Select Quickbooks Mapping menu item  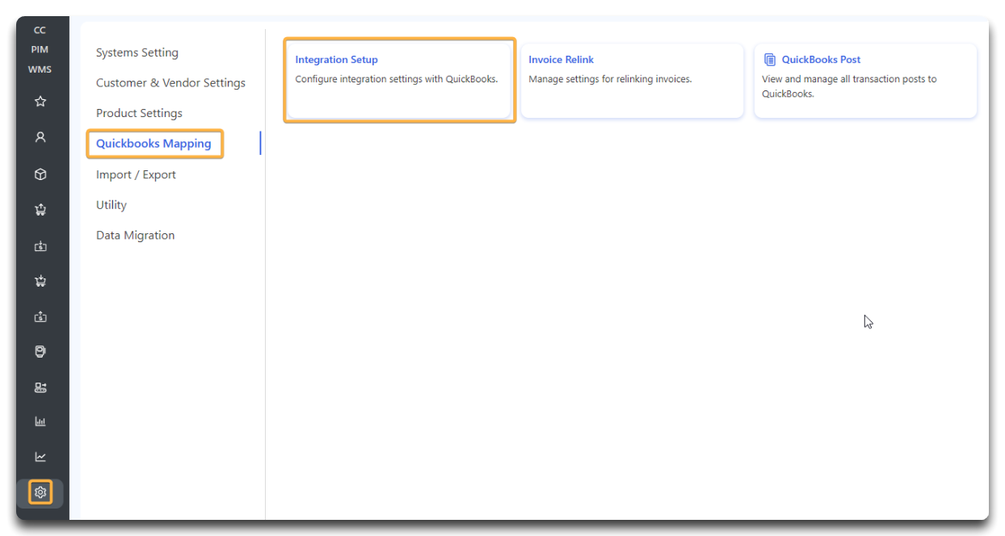[x=153, y=144]
